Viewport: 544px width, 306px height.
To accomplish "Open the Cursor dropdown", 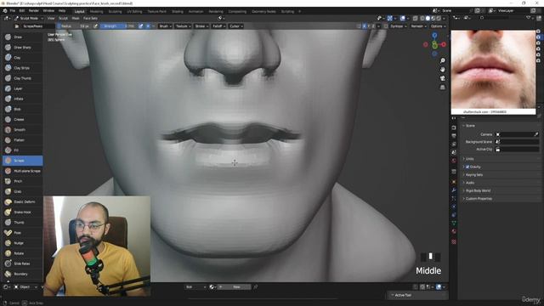I will coord(236,26).
